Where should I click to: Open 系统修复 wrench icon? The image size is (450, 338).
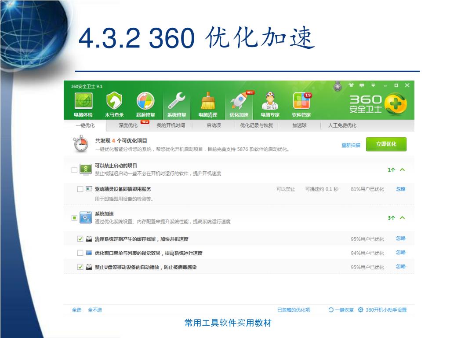pyautogui.click(x=177, y=105)
